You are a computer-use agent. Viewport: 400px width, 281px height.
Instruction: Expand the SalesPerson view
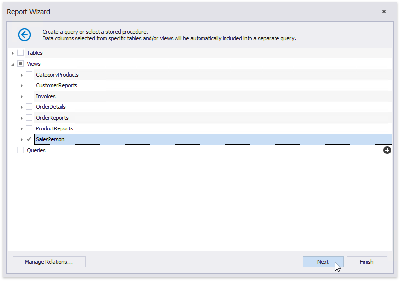tap(22, 139)
